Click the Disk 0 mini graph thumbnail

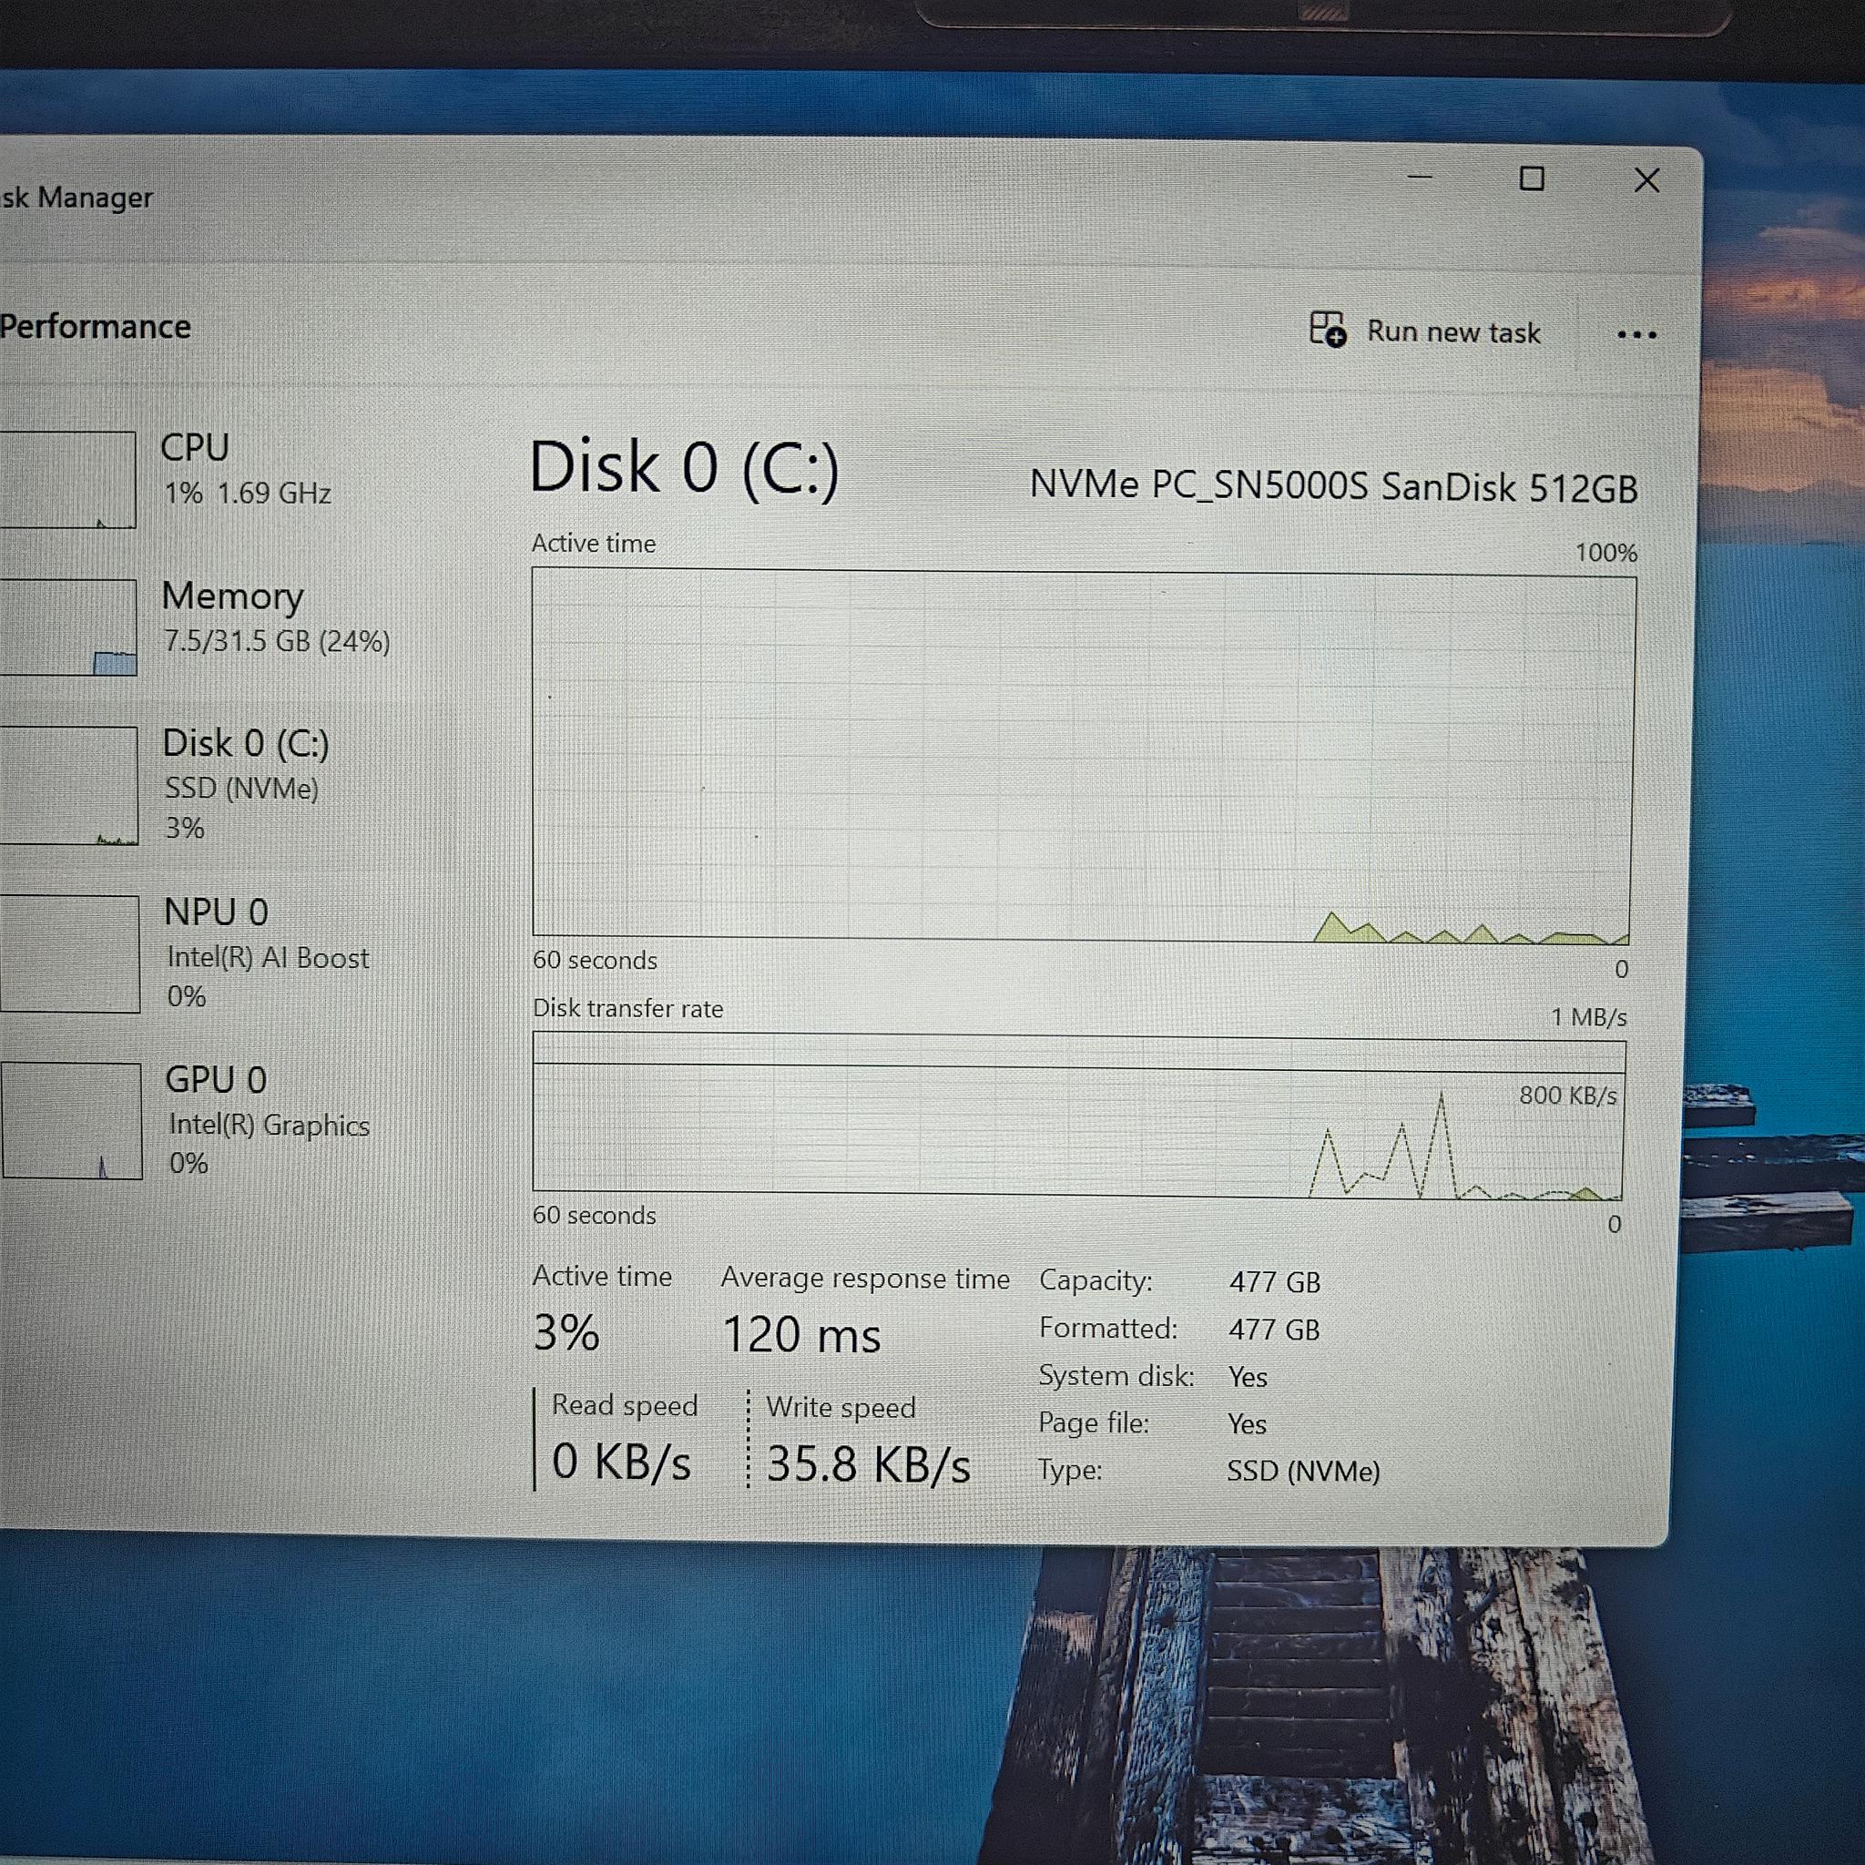68,785
